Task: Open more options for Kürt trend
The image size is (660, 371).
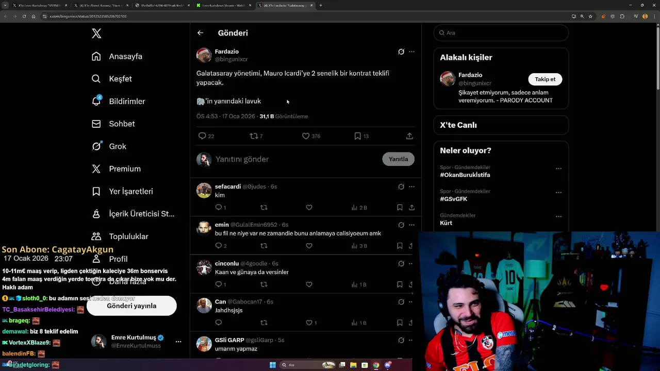Action: point(558,216)
